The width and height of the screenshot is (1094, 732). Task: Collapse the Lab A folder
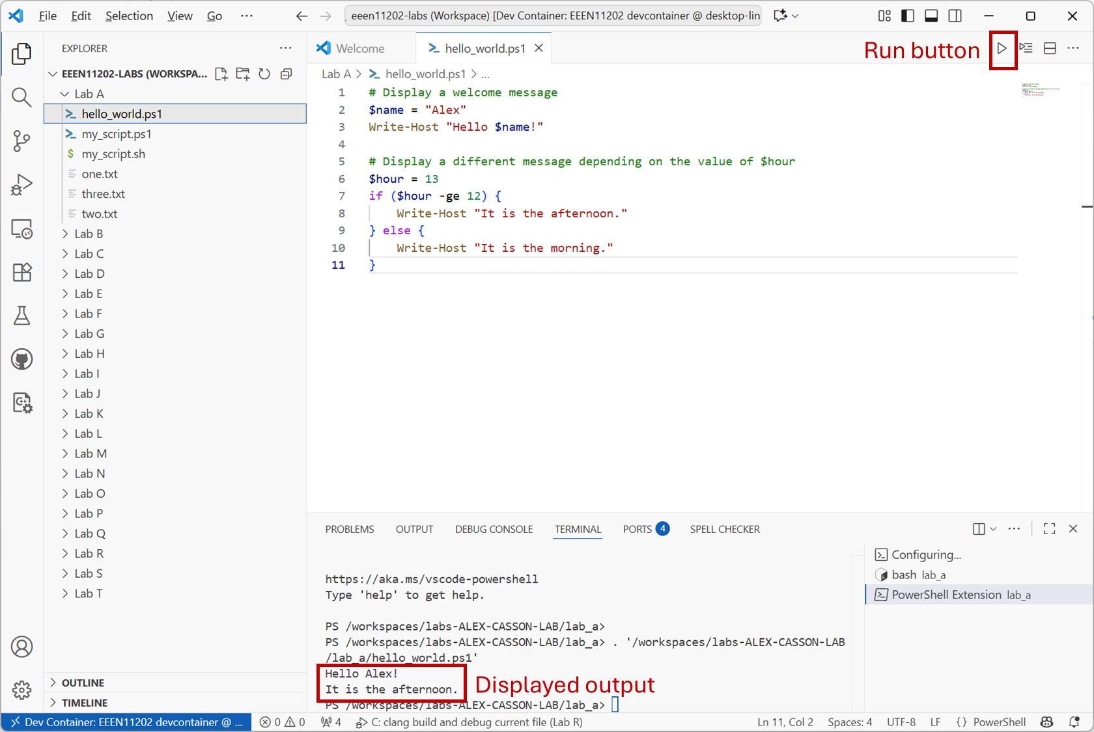point(89,94)
